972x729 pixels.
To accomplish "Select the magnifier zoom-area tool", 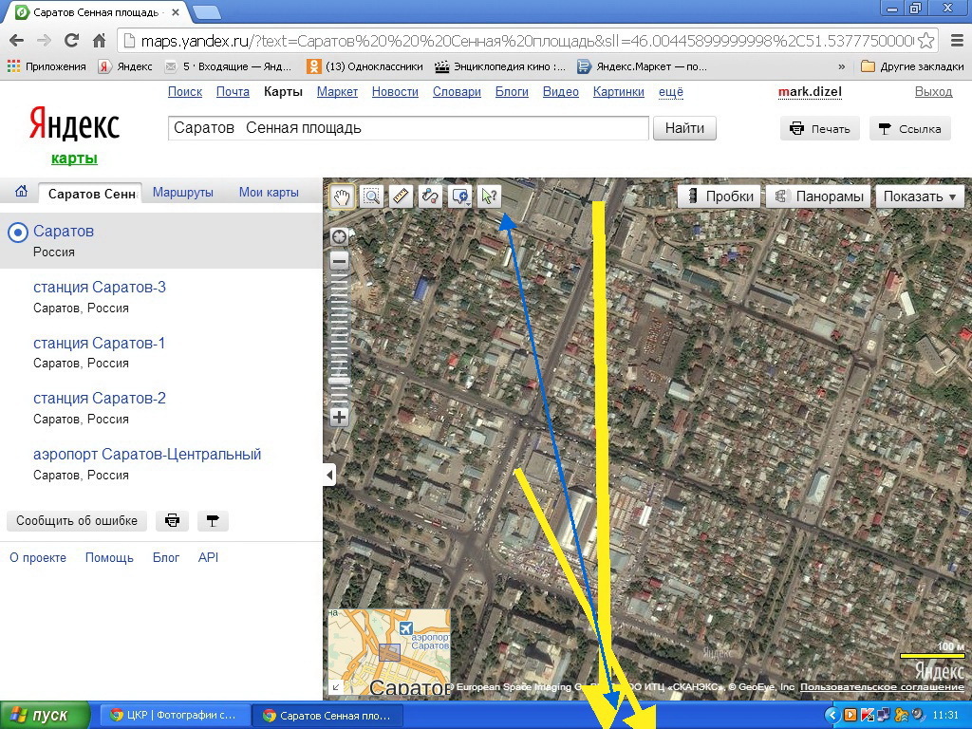I will tap(371, 196).
